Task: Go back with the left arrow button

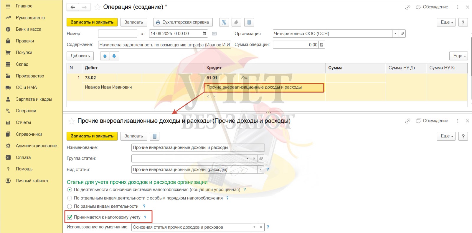Action: (73, 7)
